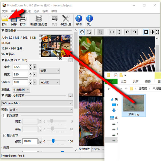Rotate image counterclockwise
This screenshot has width=161, height=161.
point(127,32)
